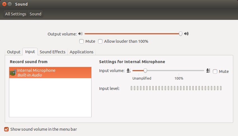This screenshot has width=238, height=136.
Task: Click the output volume slider handle
Action: tap(181, 34)
